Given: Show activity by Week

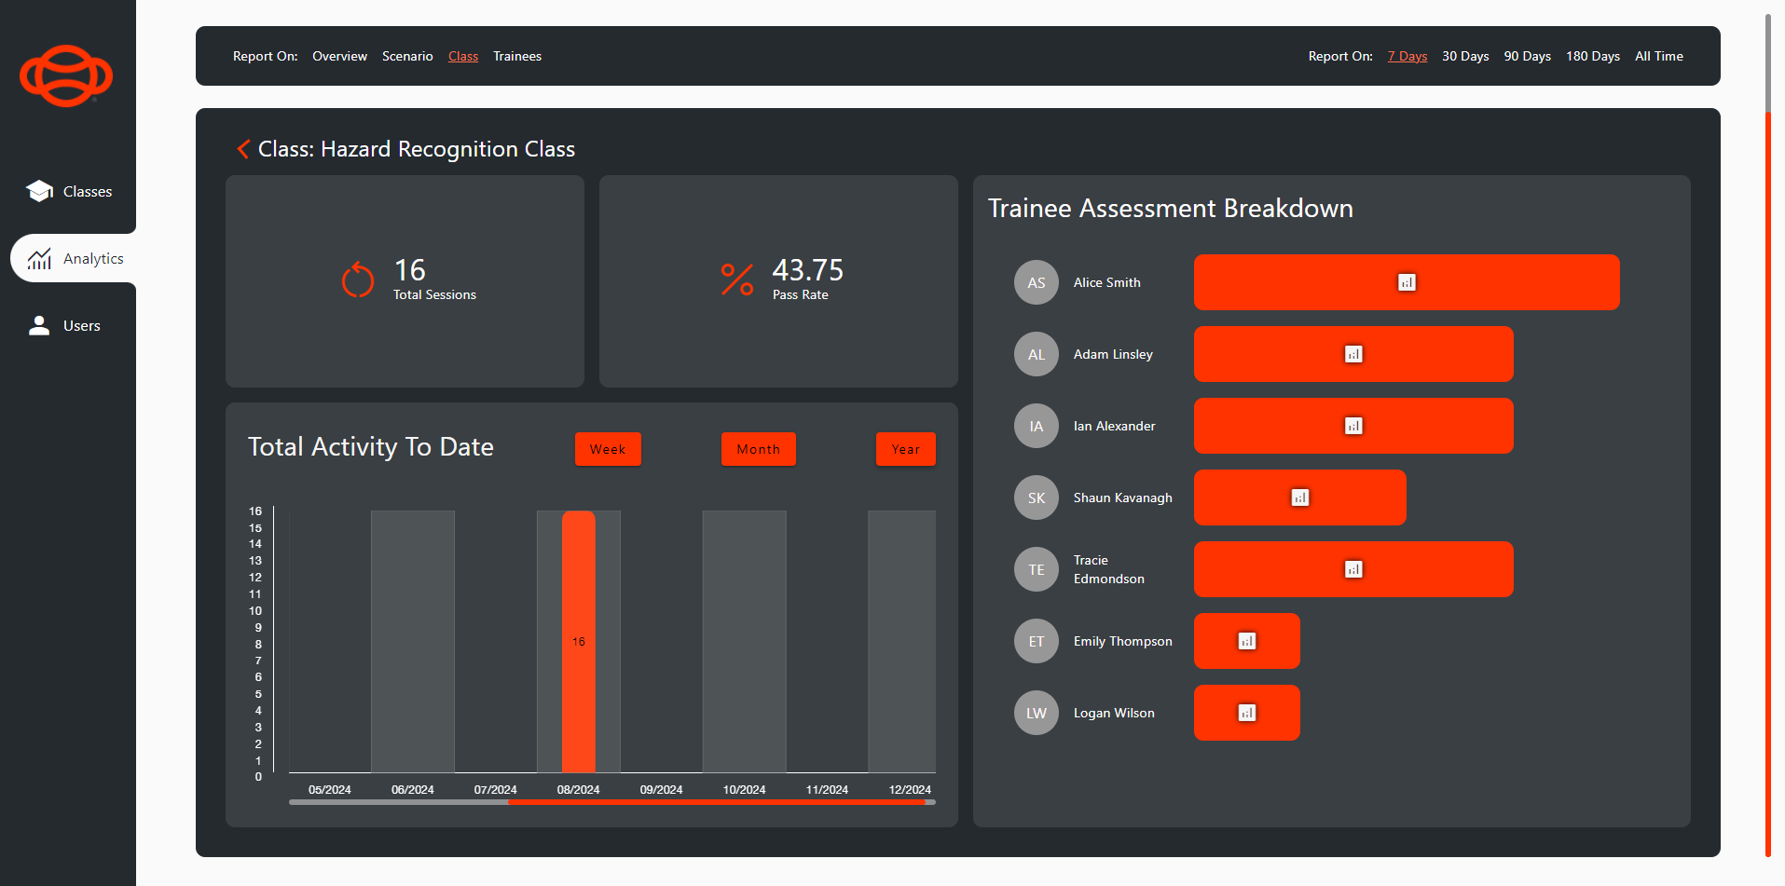Looking at the screenshot, I should coord(608,449).
